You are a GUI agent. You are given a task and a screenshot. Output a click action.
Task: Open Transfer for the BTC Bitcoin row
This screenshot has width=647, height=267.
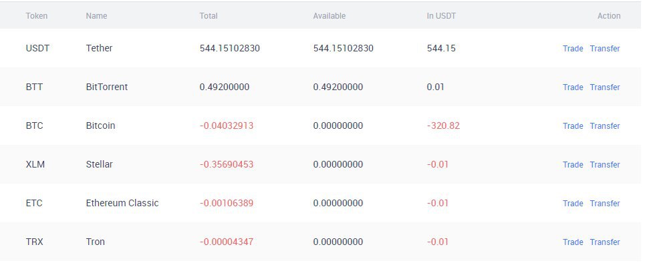coord(605,126)
